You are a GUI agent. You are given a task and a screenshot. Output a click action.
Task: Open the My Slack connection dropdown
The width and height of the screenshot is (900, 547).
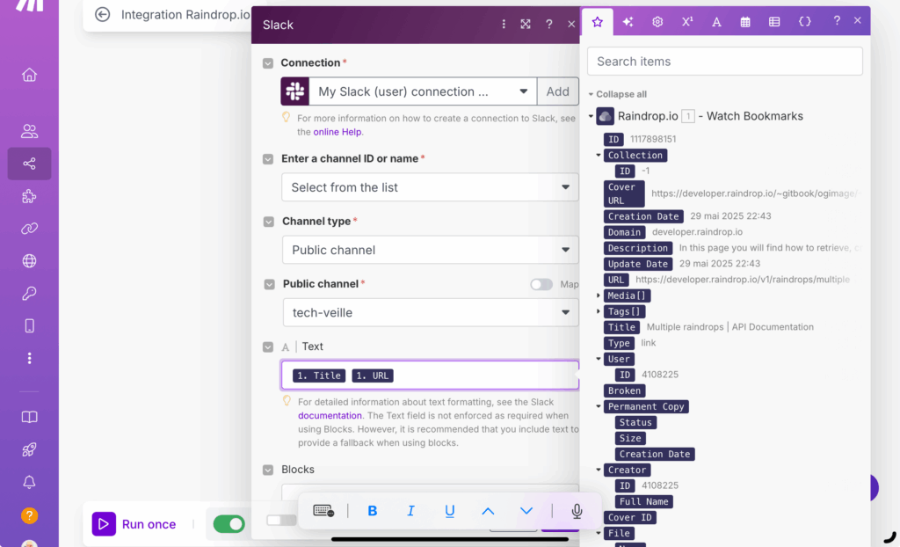pos(423,91)
